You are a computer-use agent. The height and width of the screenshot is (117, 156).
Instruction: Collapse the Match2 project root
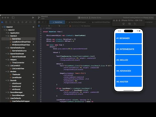(2, 27)
